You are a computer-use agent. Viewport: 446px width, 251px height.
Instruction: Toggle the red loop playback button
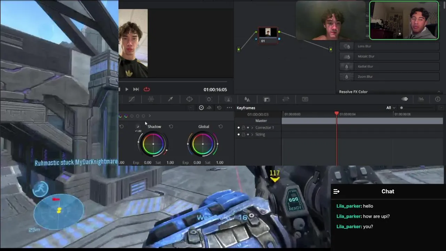pyautogui.click(x=147, y=89)
